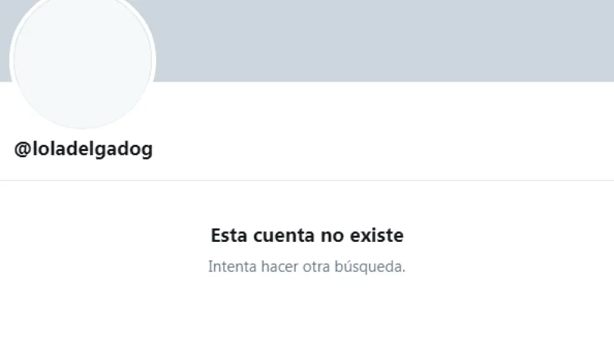Image resolution: width=614 pixels, height=344 pixels.
Task: Click the @loladelgadog username handle
Action: [83, 148]
